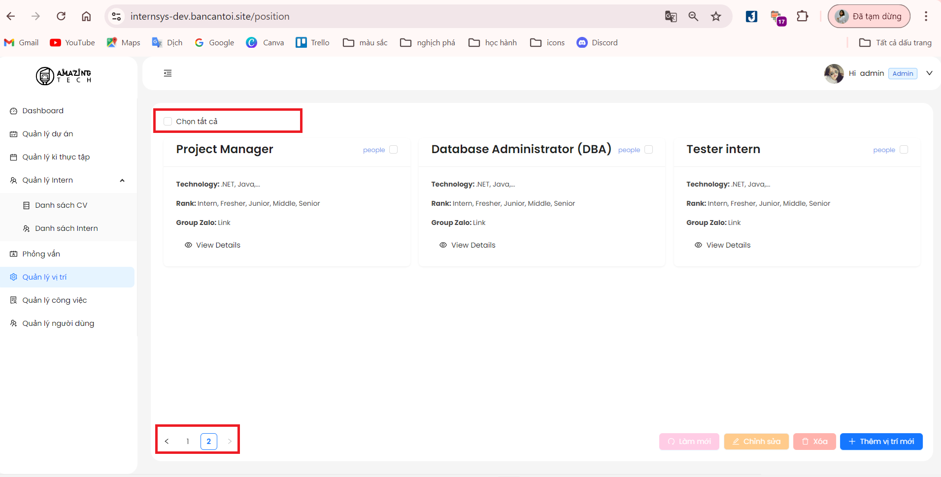Open the browser extensions puzzle icon
The image size is (941, 477).
click(x=803, y=16)
